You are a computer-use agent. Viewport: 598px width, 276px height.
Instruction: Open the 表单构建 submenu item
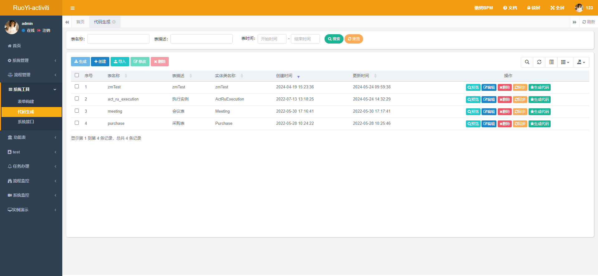click(31, 102)
